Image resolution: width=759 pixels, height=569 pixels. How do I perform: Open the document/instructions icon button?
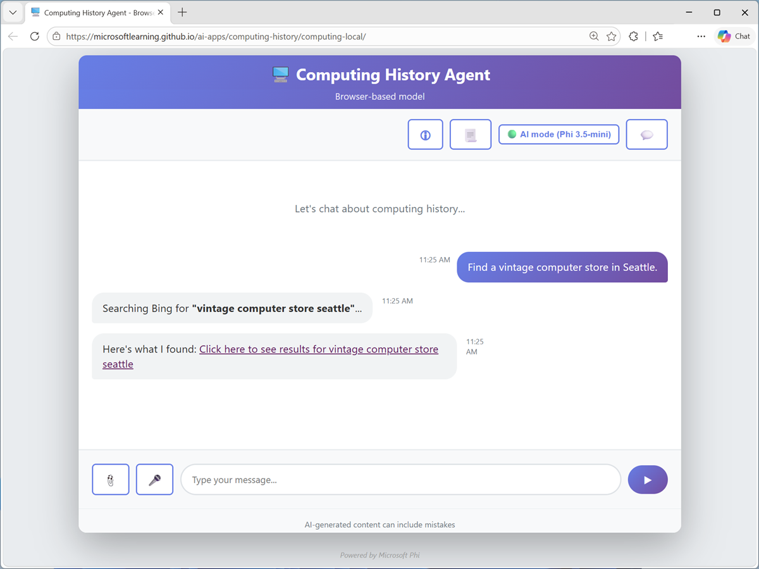(x=470, y=134)
